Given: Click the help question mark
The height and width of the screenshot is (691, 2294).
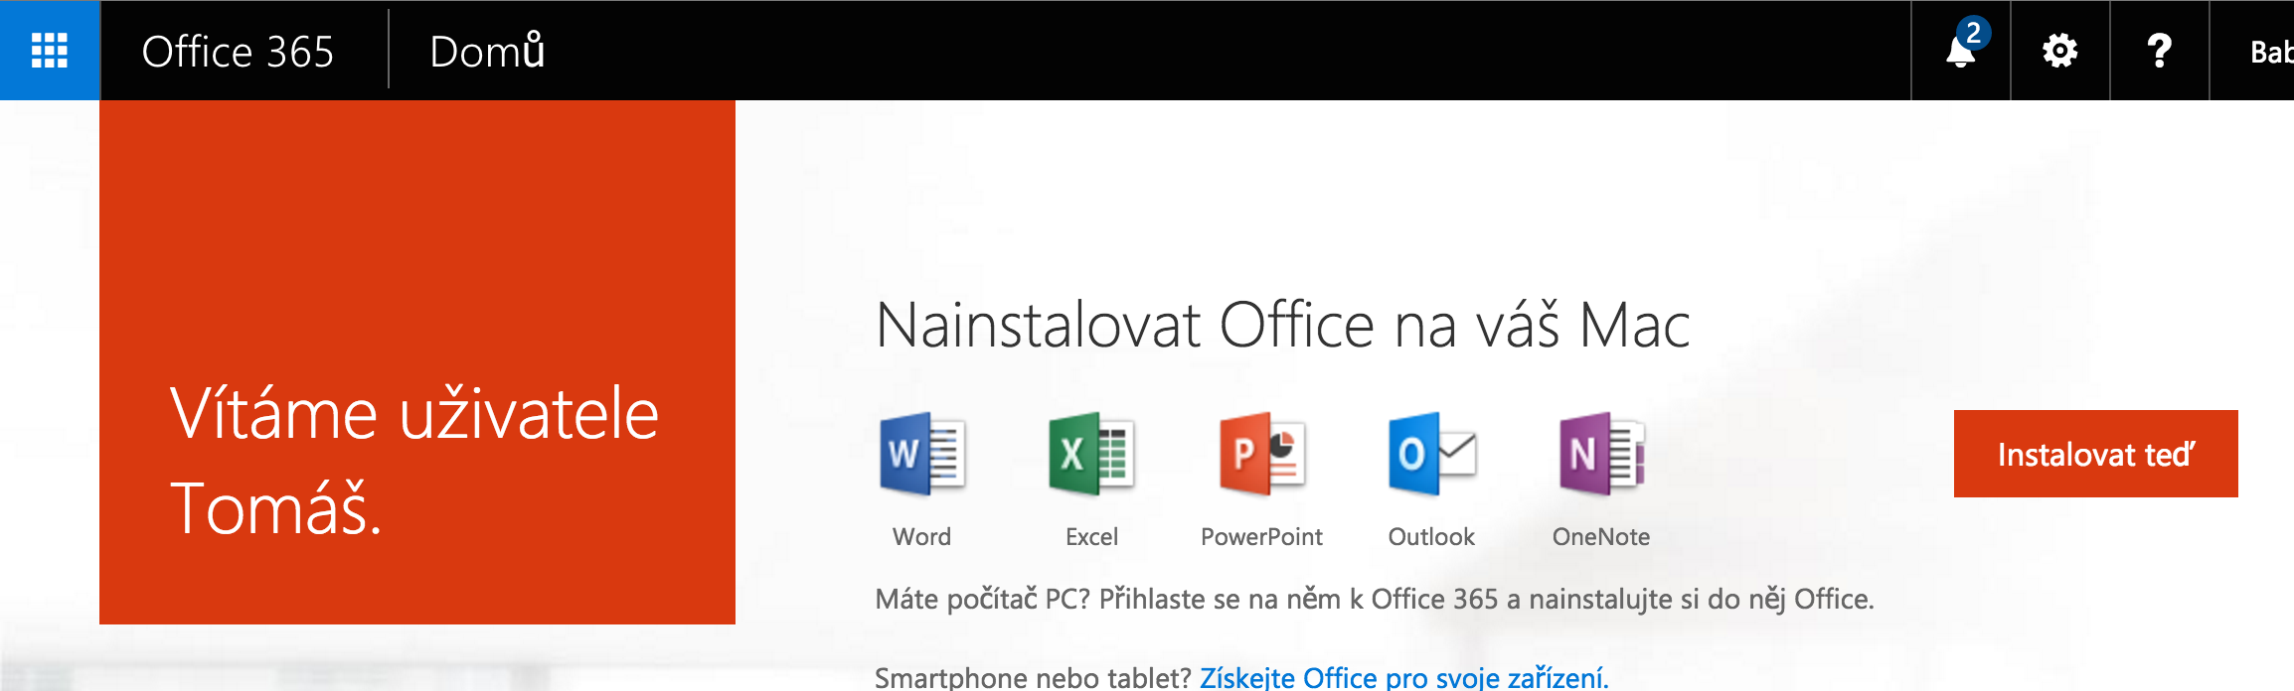Looking at the screenshot, I should (2159, 51).
